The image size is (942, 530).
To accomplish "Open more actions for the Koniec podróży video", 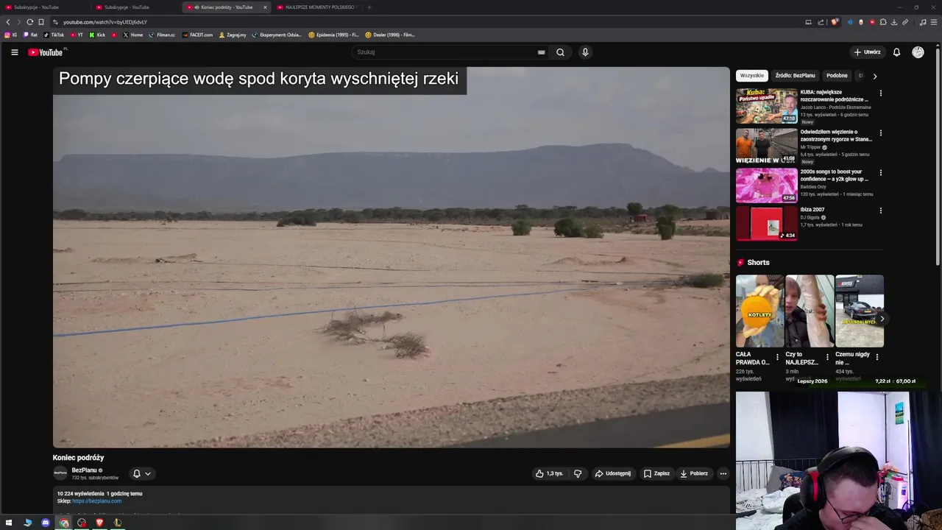I will [723, 473].
